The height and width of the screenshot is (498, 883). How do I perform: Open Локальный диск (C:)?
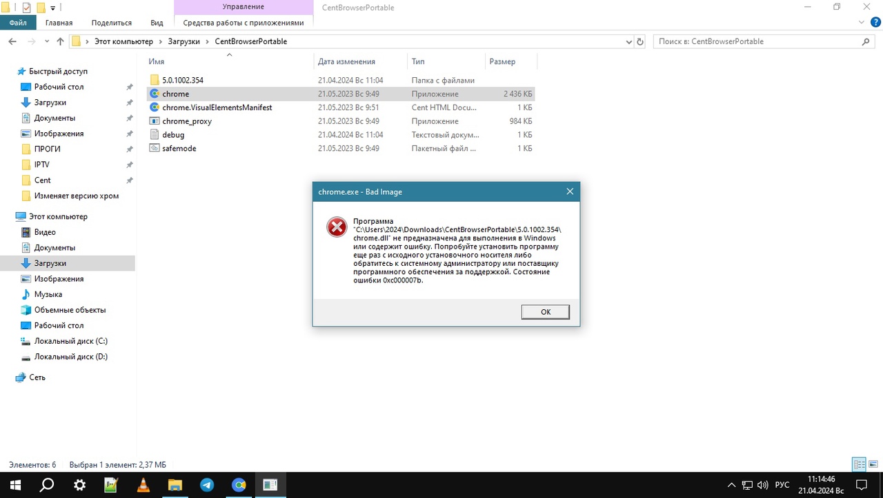[71, 341]
